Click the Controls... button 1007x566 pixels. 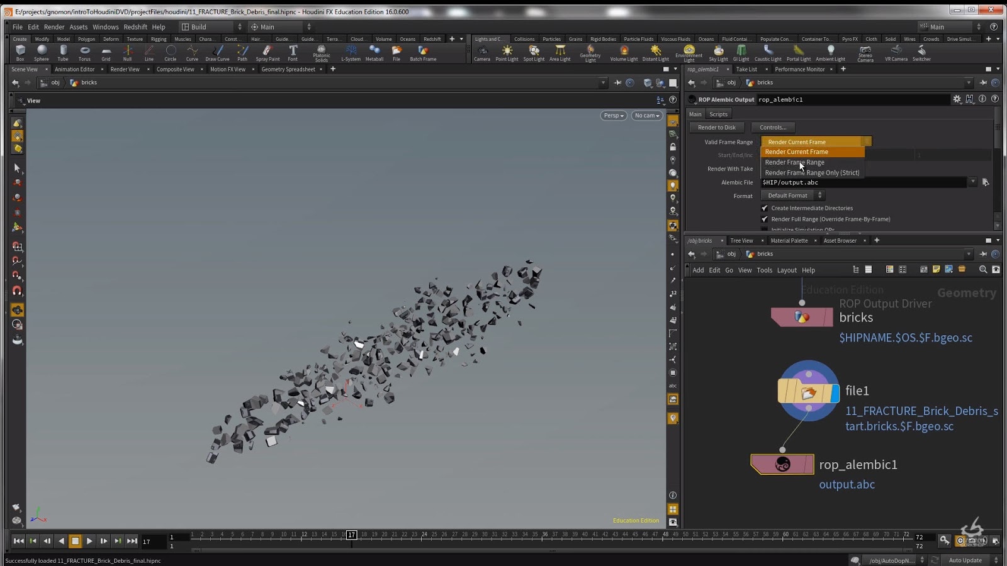773,128
